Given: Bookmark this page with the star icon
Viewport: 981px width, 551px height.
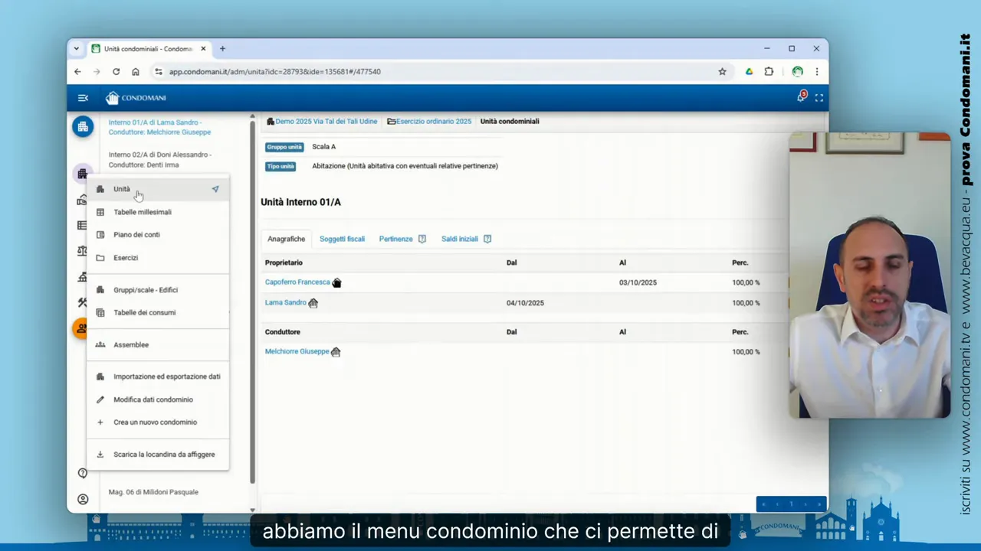Looking at the screenshot, I should coord(722,72).
